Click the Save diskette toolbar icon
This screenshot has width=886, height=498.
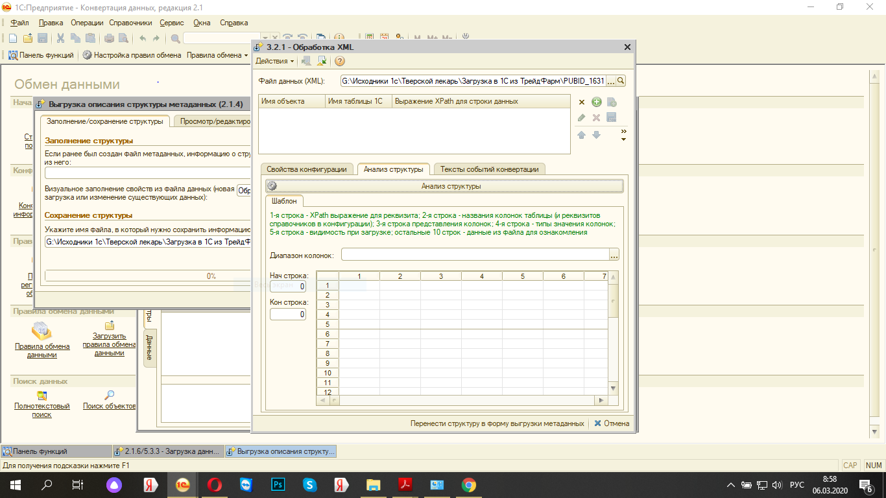coord(42,38)
